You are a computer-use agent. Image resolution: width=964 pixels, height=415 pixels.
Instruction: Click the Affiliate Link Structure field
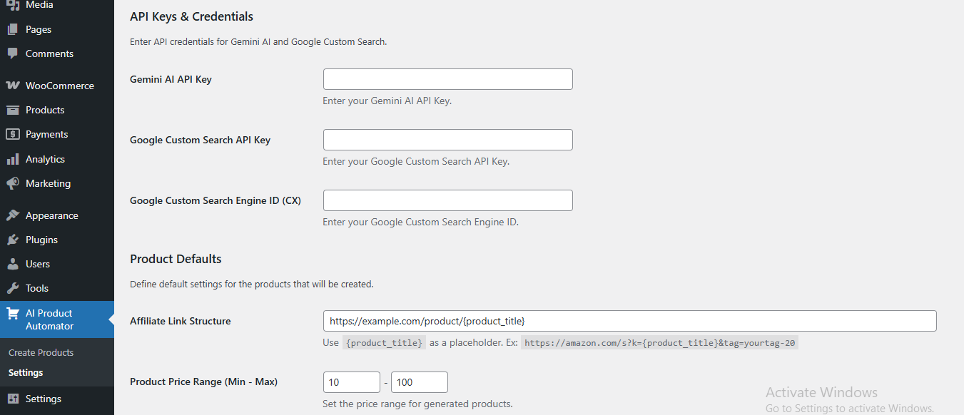pos(630,321)
